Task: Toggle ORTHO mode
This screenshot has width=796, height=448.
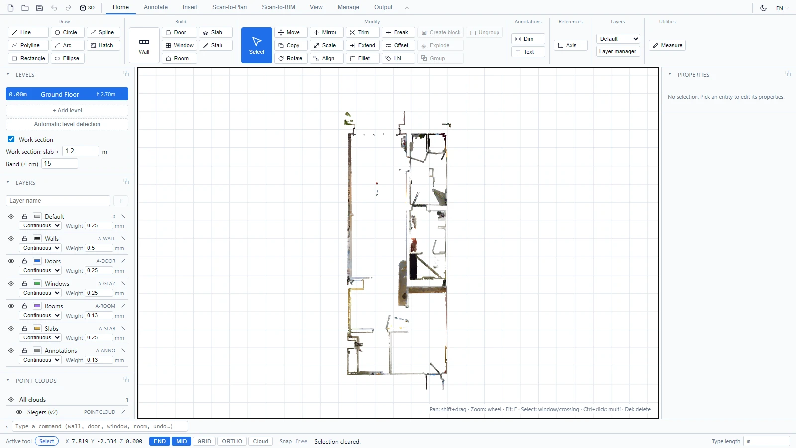Action: pos(232,441)
